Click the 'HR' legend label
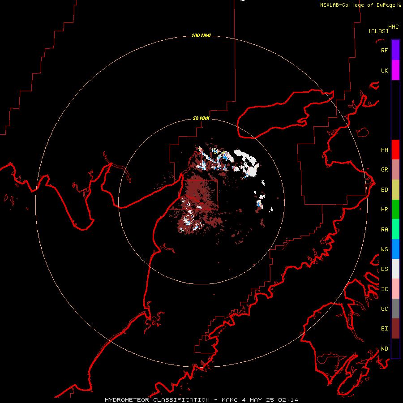The image size is (403, 403). pyautogui.click(x=384, y=210)
